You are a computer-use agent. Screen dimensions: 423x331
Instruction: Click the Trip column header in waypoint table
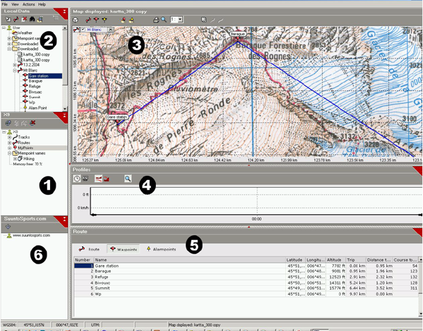[x=356, y=260]
